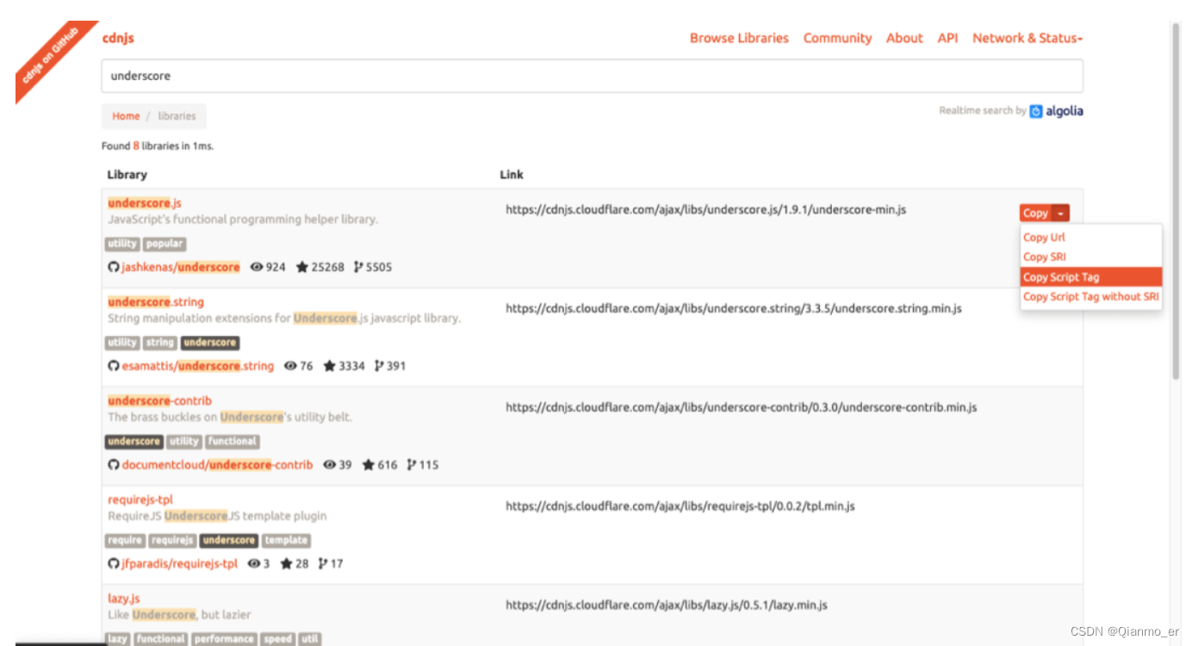This screenshot has height=646, width=1192.
Task: Click the speed tag under lazy.js
Action: click(x=277, y=639)
